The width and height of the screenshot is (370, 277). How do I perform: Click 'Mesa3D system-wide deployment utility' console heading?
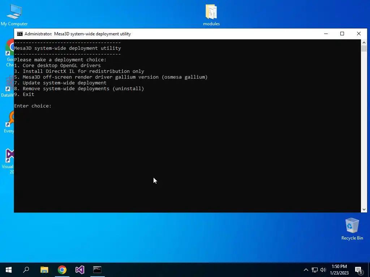(68, 48)
